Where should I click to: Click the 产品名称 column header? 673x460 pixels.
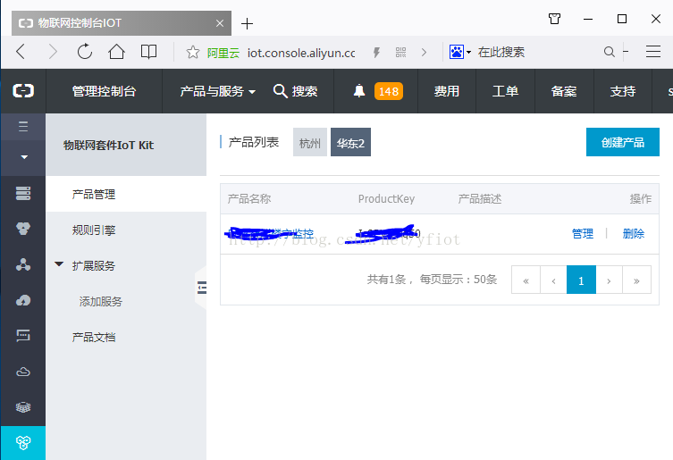249,198
